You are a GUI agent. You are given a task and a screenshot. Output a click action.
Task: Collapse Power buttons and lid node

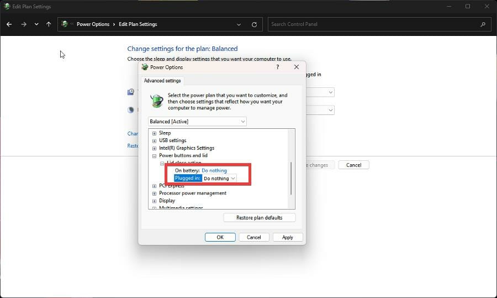coord(155,156)
